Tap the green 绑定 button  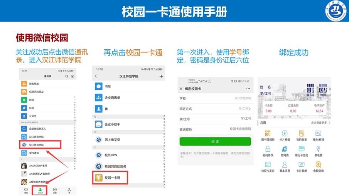[215, 142]
